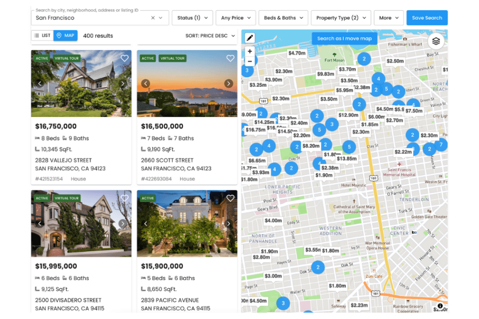Select the MAP view tab

[65, 35]
